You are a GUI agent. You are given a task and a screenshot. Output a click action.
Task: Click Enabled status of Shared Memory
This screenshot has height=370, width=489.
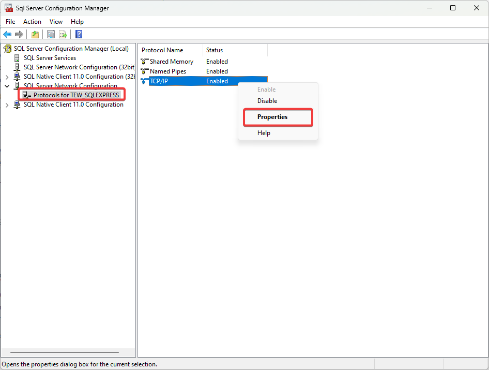pyautogui.click(x=217, y=62)
